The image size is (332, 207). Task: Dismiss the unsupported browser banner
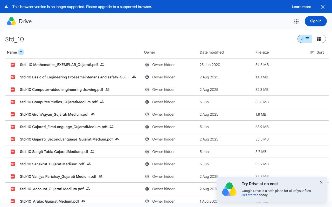coord(323,7)
